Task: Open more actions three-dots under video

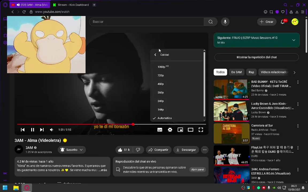Action: pos(205,150)
